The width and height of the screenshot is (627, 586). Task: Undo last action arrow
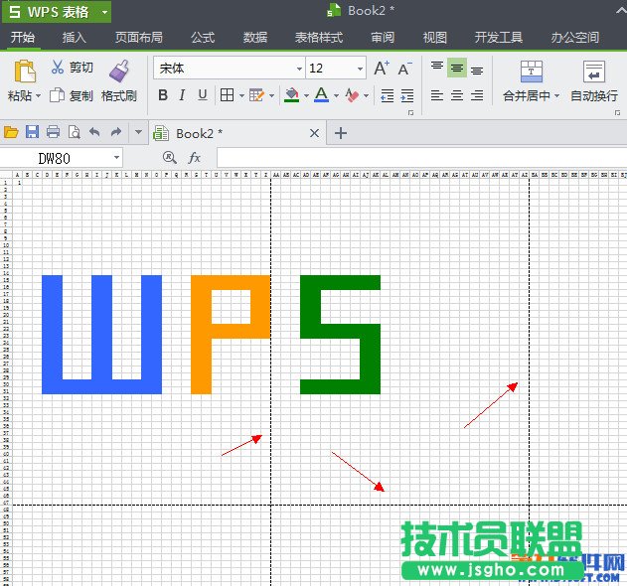pyautogui.click(x=94, y=131)
